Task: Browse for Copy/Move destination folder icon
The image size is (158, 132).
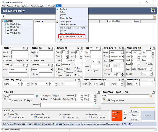Action: pos(151,96)
